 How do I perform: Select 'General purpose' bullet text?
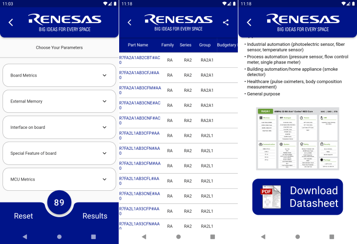(263, 94)
